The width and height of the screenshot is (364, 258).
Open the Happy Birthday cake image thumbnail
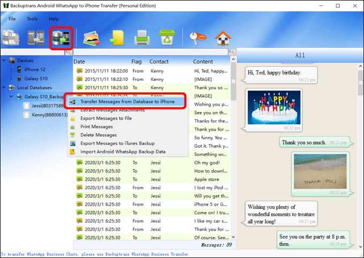pos(274,107)
